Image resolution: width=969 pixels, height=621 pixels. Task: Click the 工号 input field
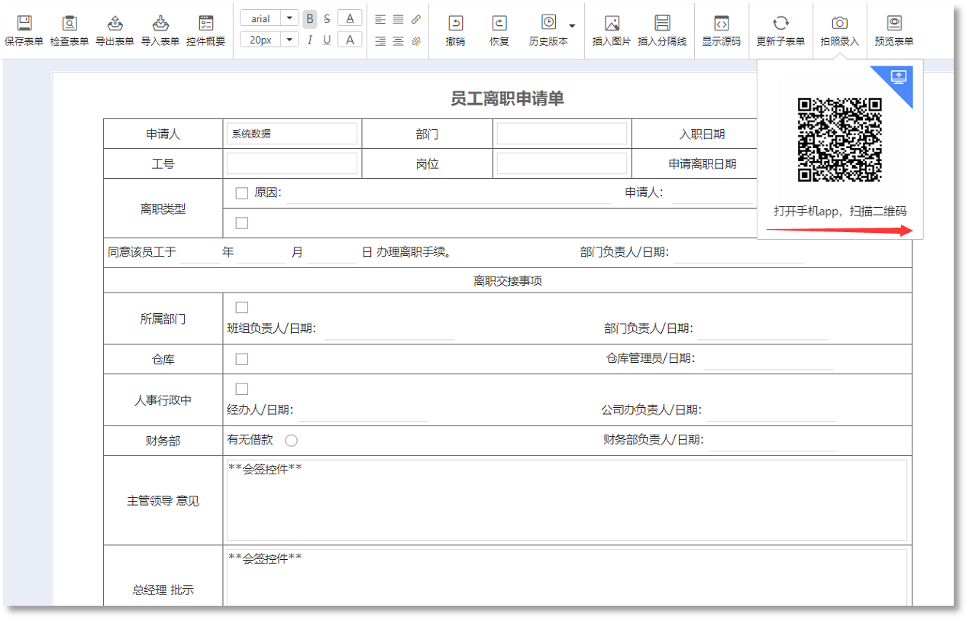pyautogui.click(x=292, y=163)
